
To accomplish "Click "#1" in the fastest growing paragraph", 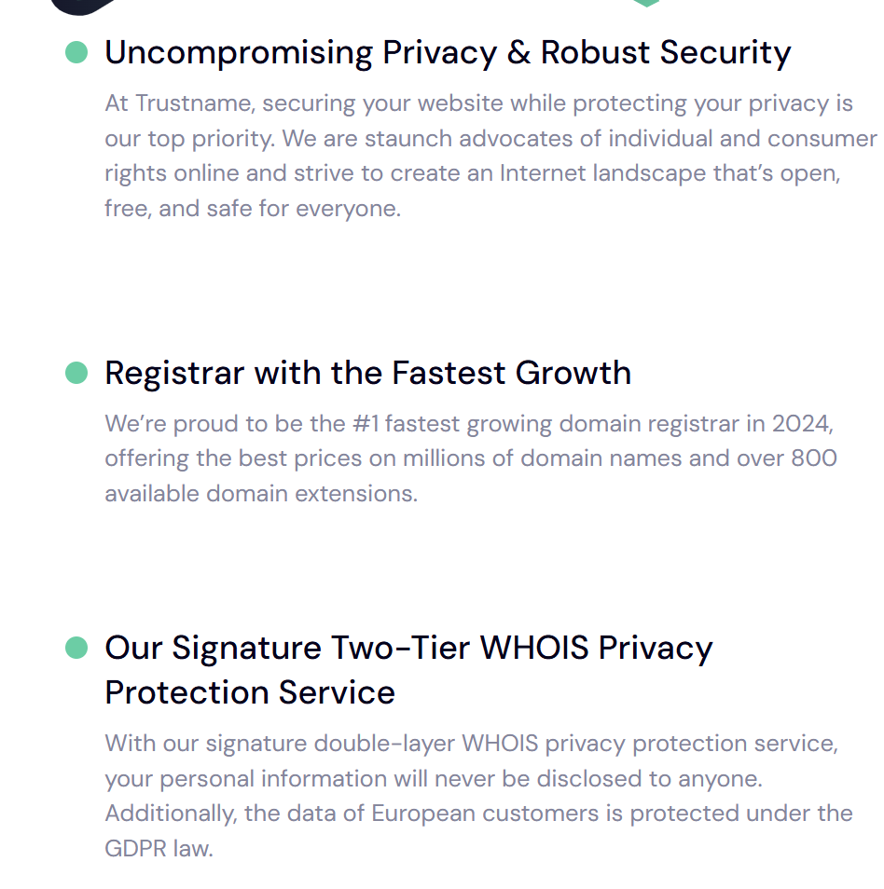I will 365,424.
